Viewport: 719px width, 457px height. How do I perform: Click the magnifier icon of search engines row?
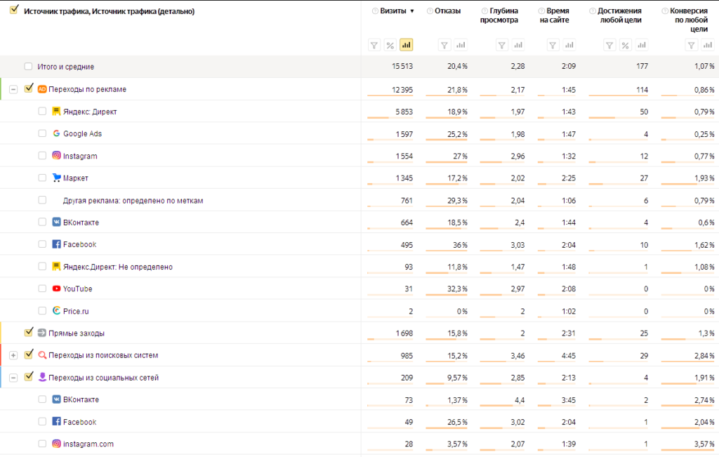click(41, 355)
